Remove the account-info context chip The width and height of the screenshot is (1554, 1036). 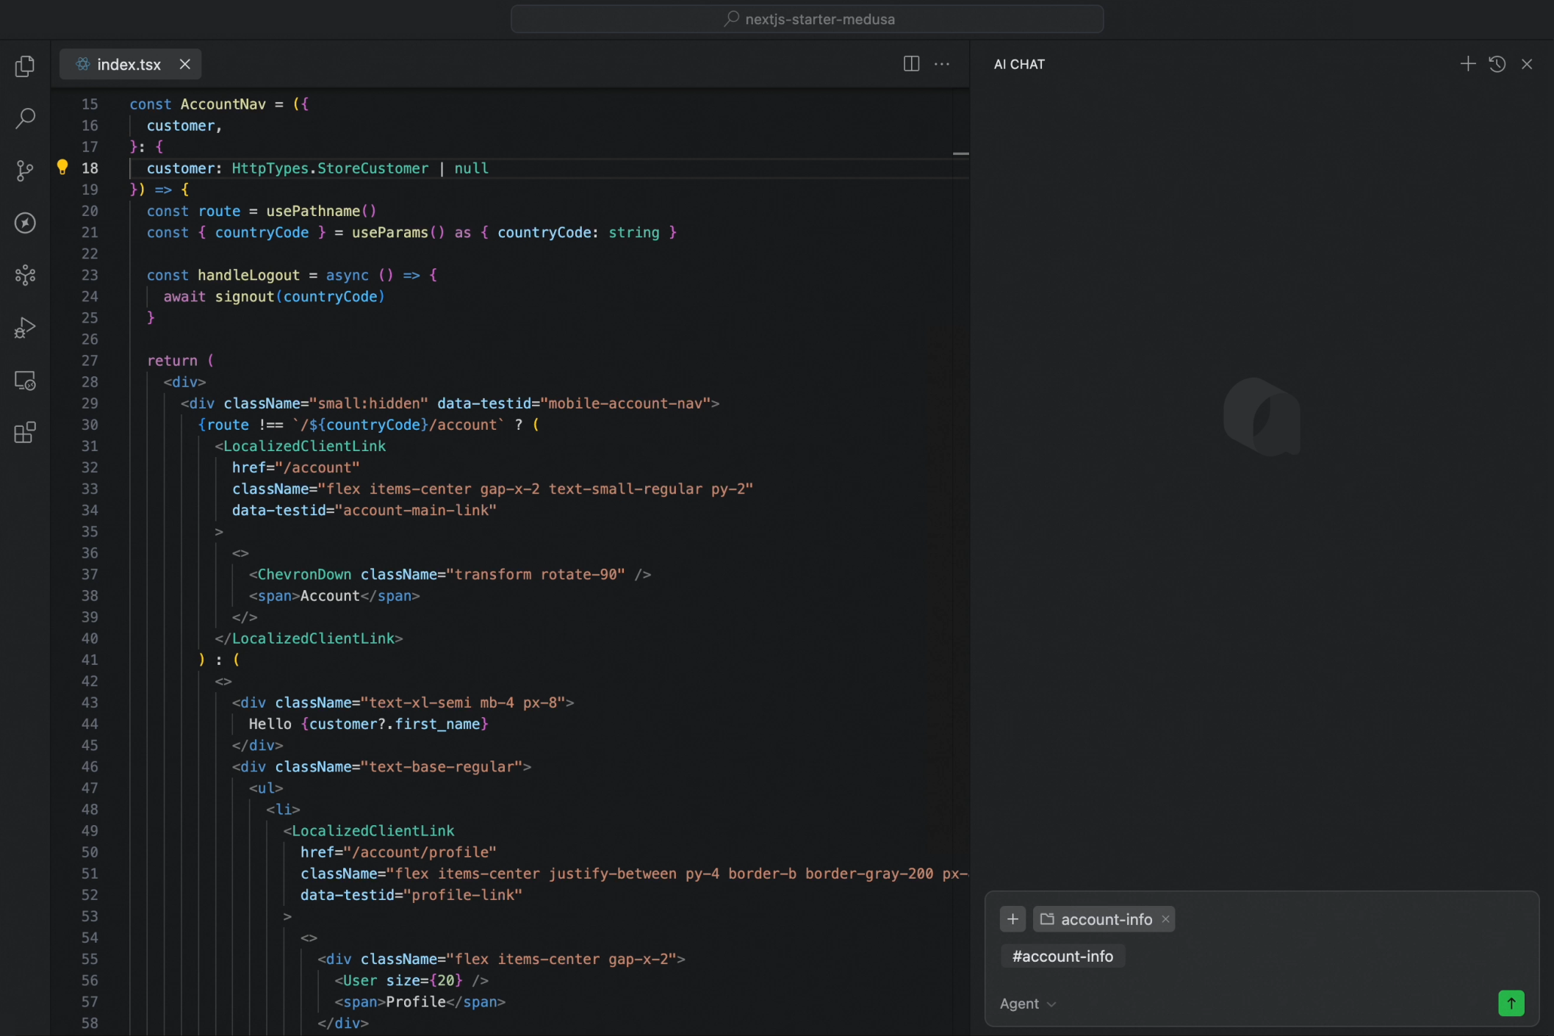tap(1165, 919)
